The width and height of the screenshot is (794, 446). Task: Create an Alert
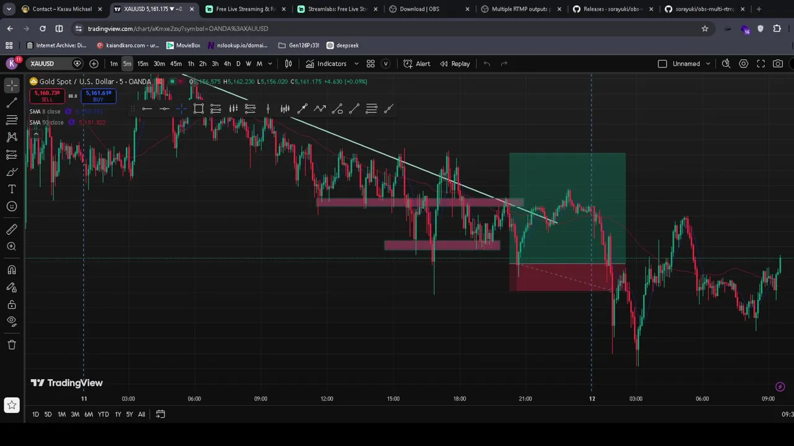coord(417,64)
